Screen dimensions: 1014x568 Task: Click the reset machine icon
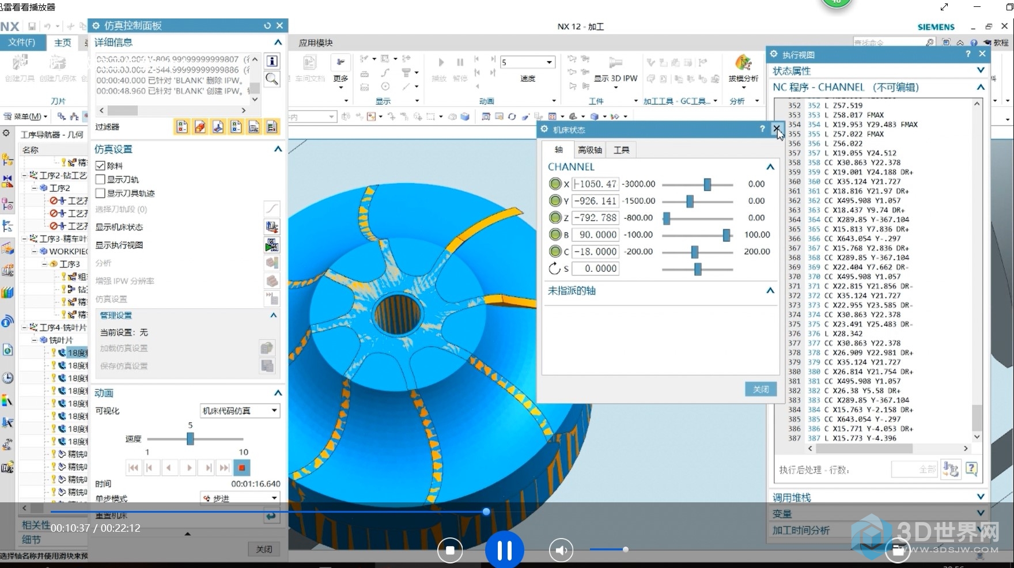[271, 516]
